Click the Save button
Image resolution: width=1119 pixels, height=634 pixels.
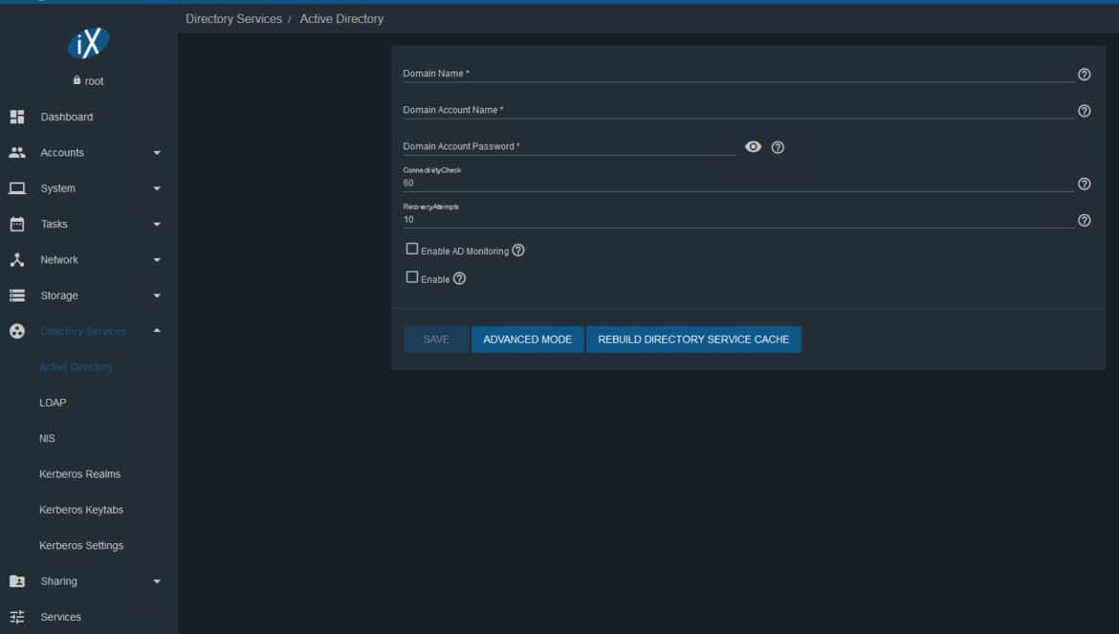click(x=436, y=339)
